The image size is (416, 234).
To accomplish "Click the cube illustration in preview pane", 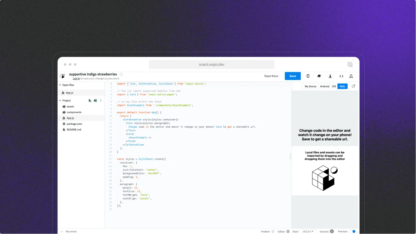I will (x=325, y=178).
